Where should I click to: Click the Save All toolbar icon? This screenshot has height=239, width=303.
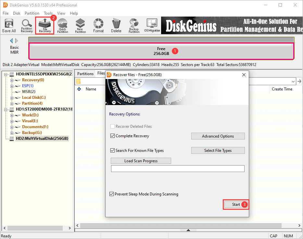click(9, 26)
